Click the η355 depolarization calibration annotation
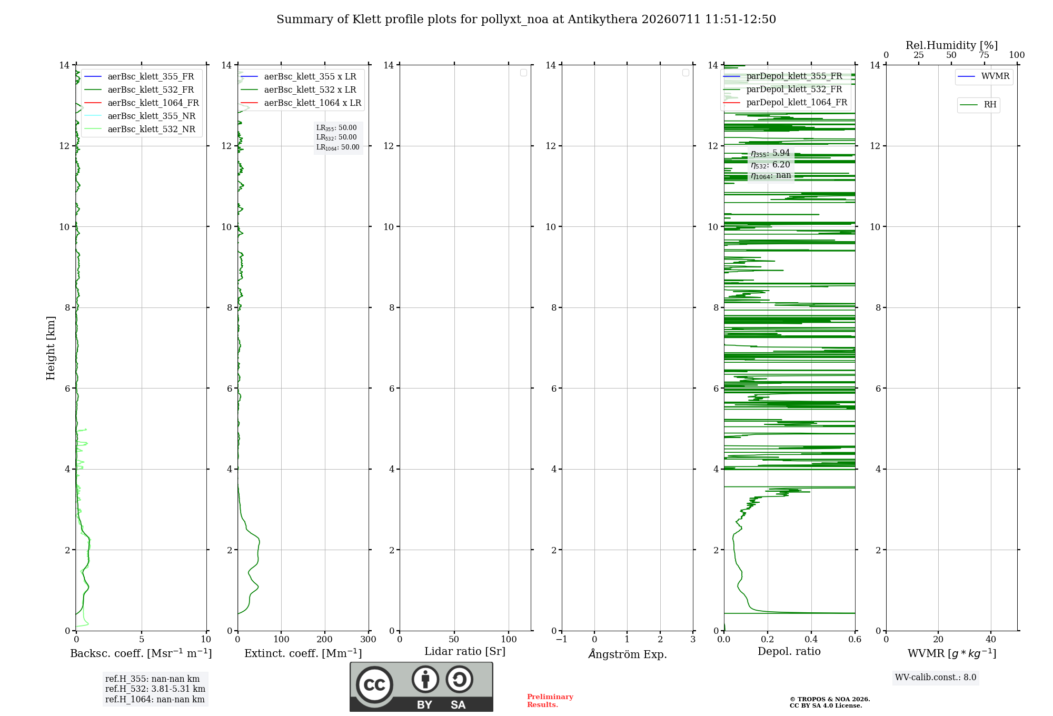 770,153
